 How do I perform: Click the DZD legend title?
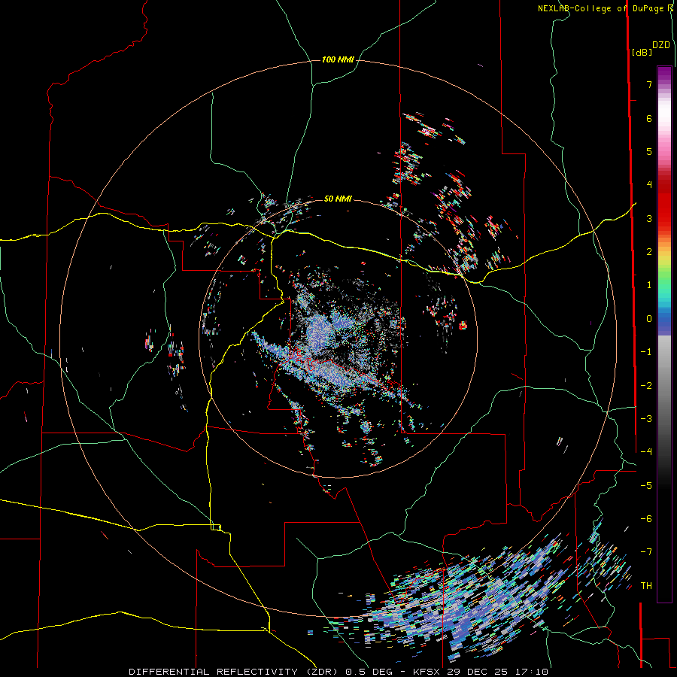pos(661,45)
